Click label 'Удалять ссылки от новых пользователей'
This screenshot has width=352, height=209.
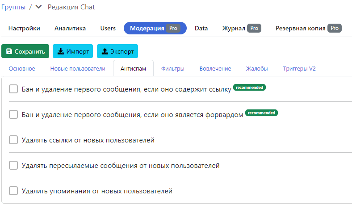click(88, 140)
